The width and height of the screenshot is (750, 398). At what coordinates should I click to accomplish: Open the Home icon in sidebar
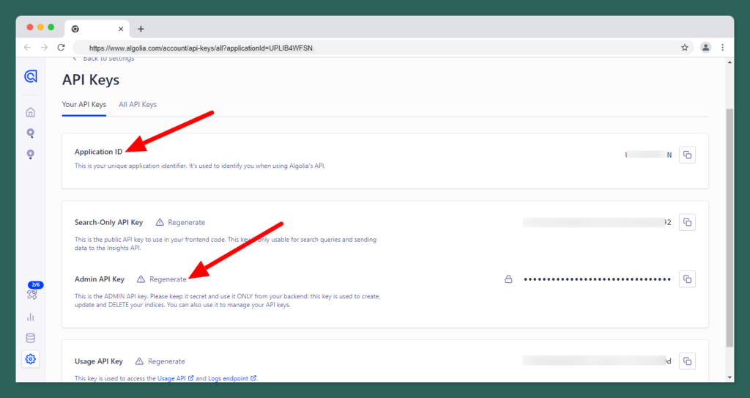coord(31,112)
